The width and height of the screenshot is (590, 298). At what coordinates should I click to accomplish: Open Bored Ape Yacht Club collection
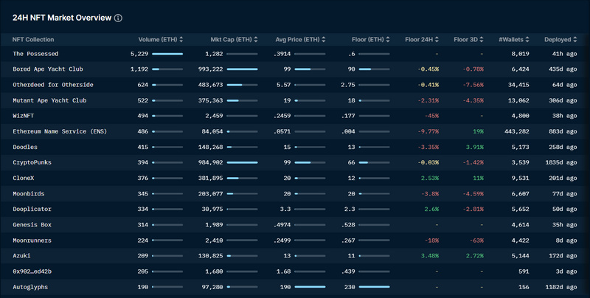coord(48,69)
